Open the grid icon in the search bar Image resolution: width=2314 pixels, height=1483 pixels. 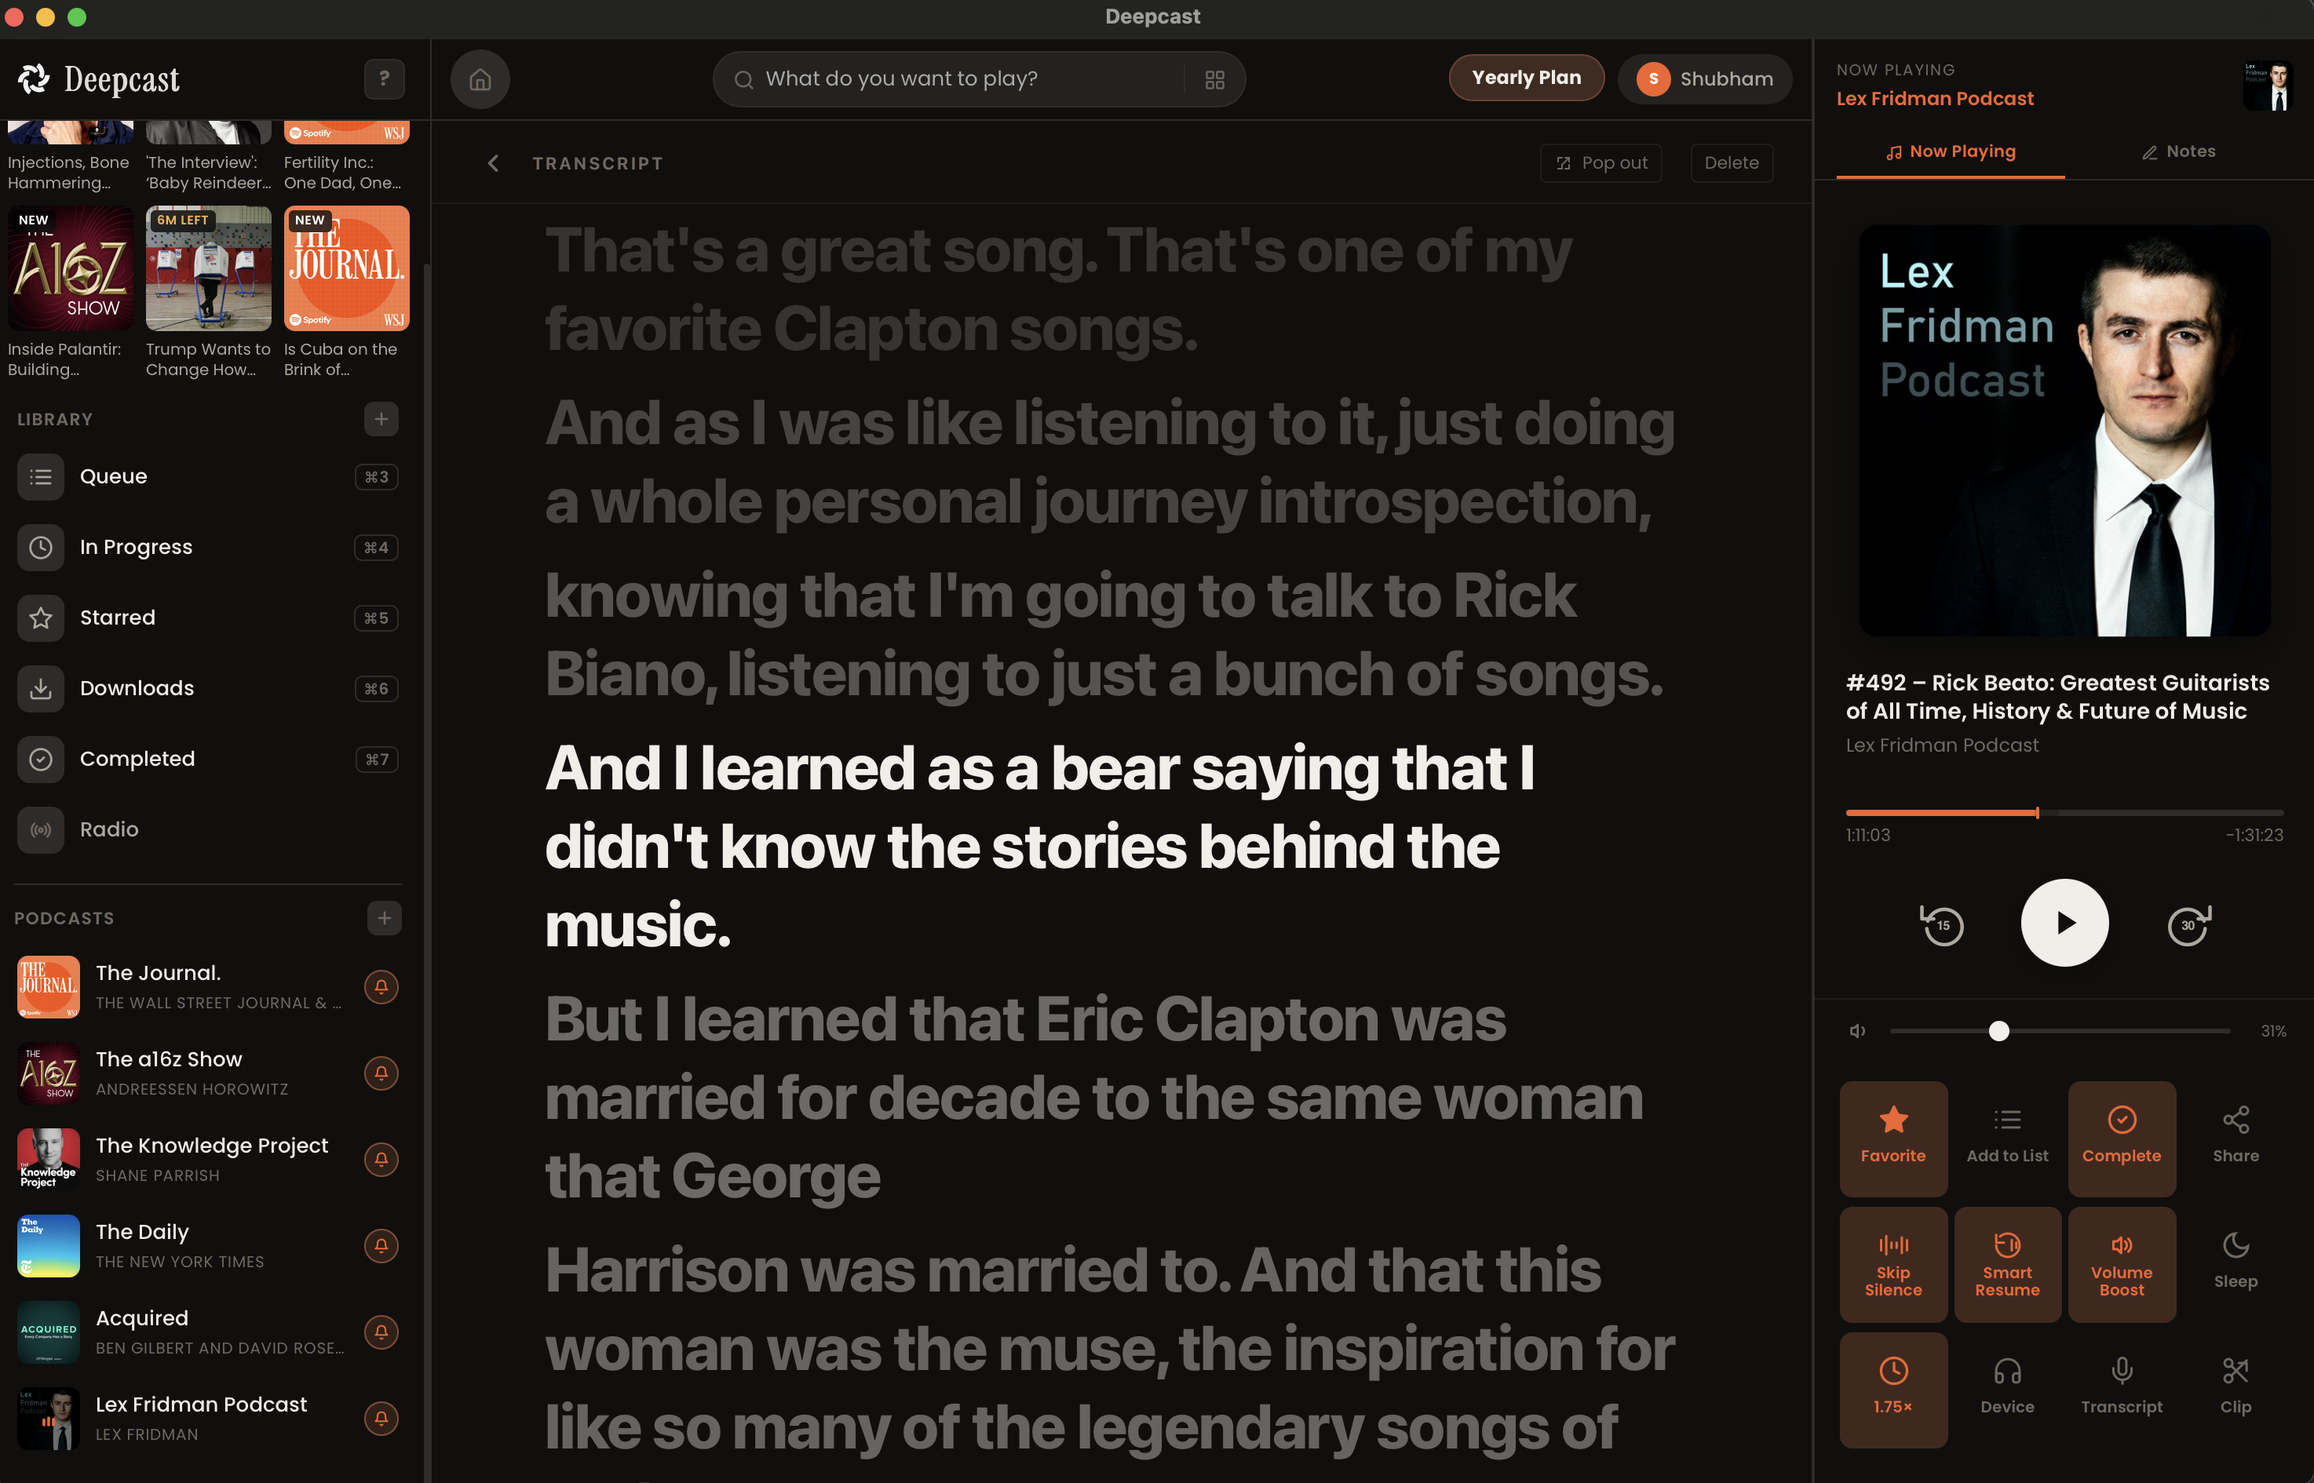(x=1214, y=79)
